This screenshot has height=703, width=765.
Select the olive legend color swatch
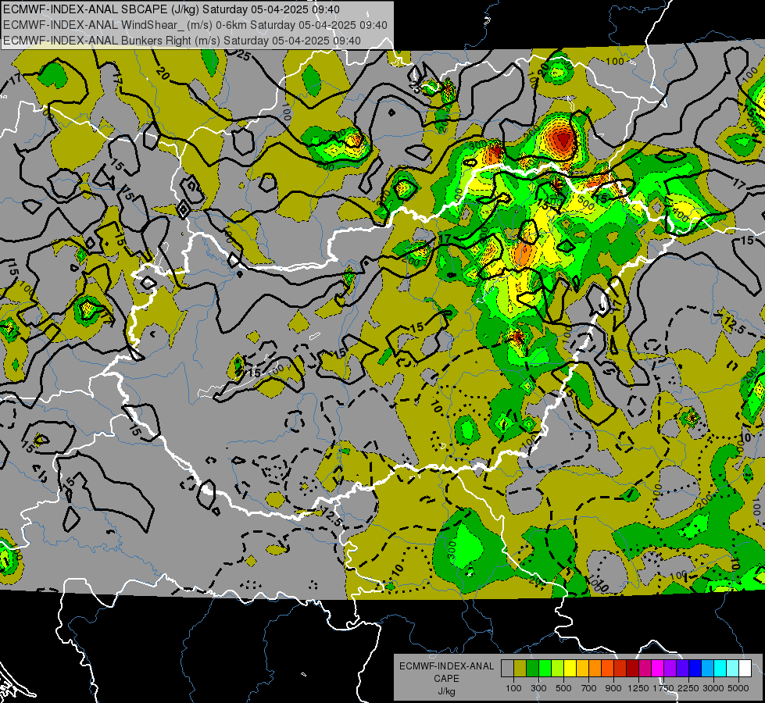click(520, 668)
